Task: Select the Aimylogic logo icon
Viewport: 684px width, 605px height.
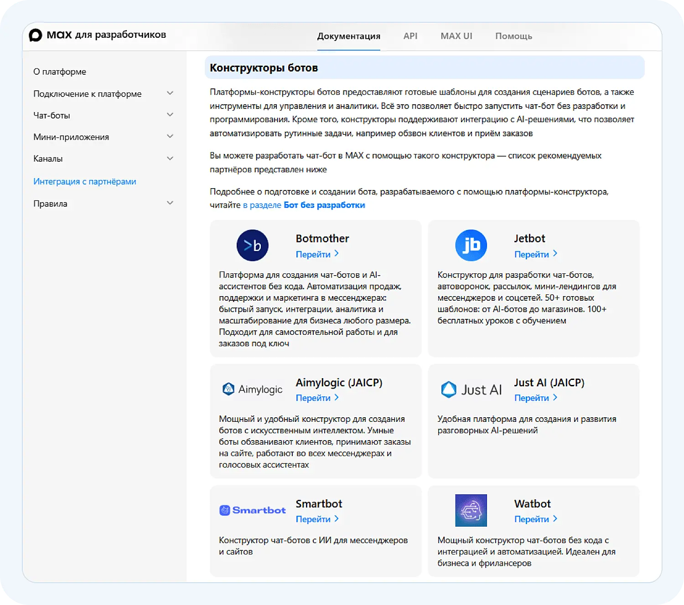Action: coord(228,389)
